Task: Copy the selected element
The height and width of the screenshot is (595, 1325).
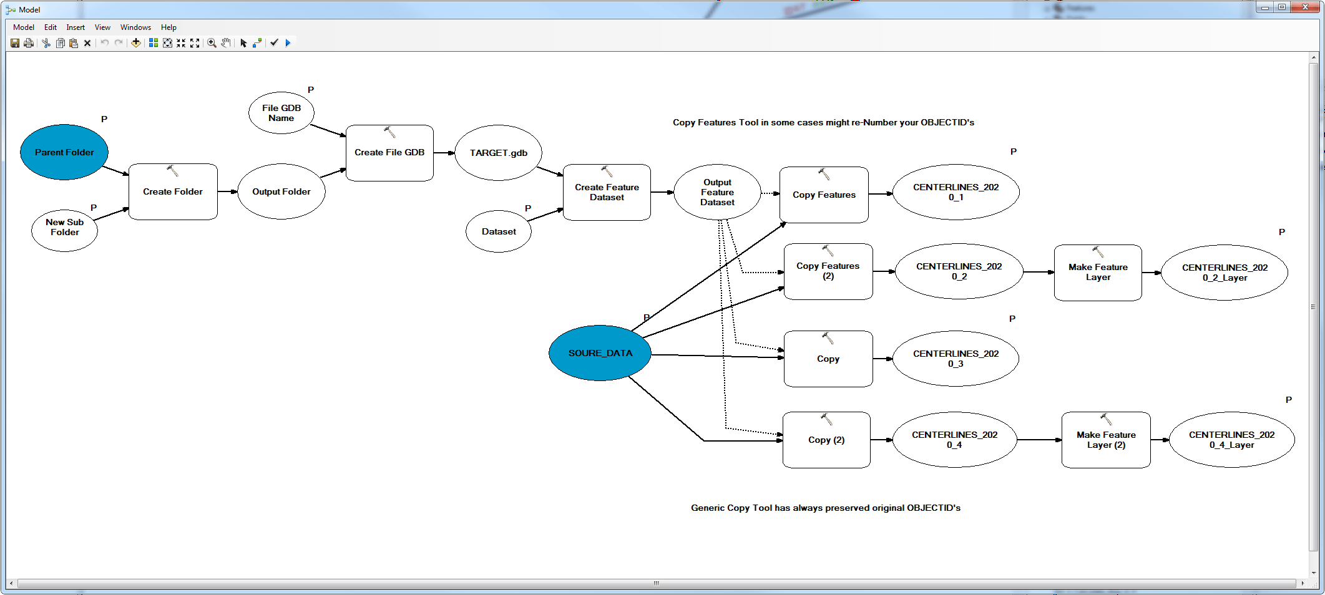Action: [60, 42]
